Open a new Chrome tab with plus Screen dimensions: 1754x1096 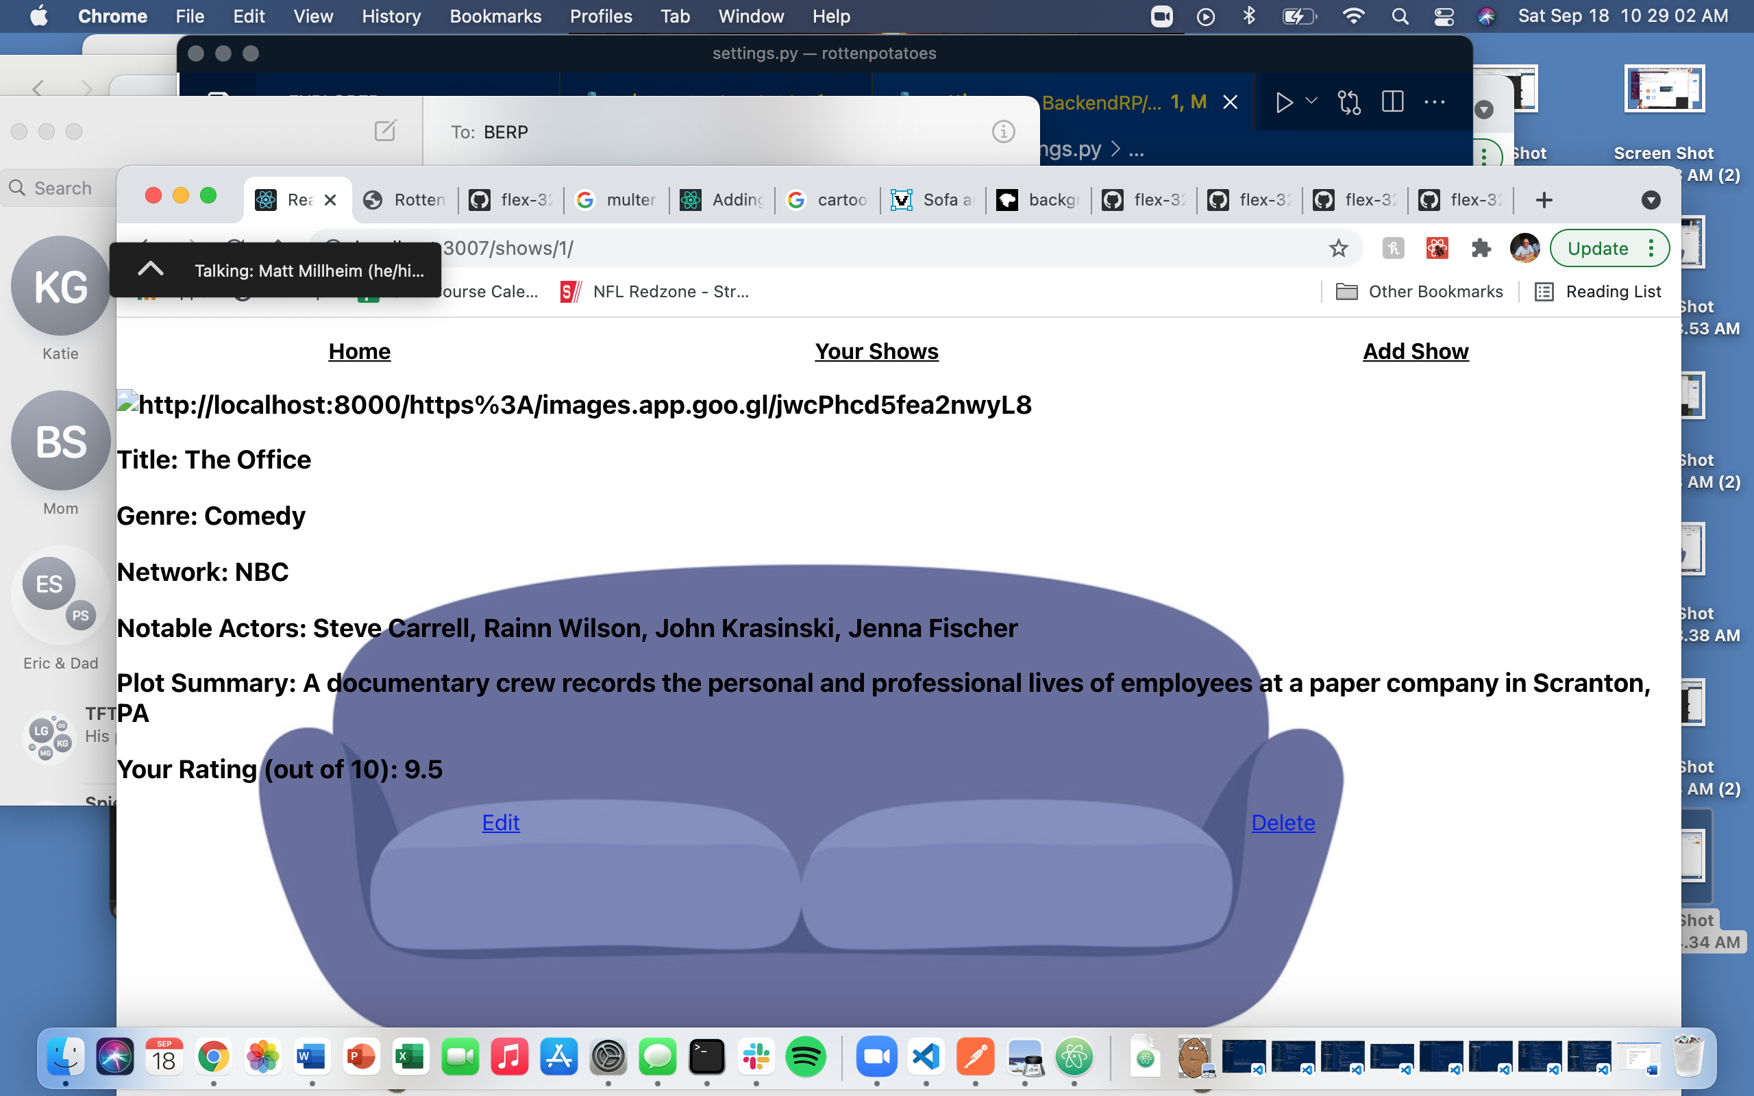[x=1544, y=200]
